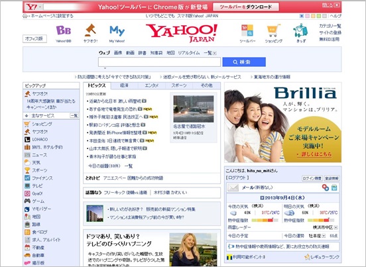Image resolution: width=366 pixels, height=267 pixels.
Task: Click the 食べログ sidebar icon
Action: 27,232
